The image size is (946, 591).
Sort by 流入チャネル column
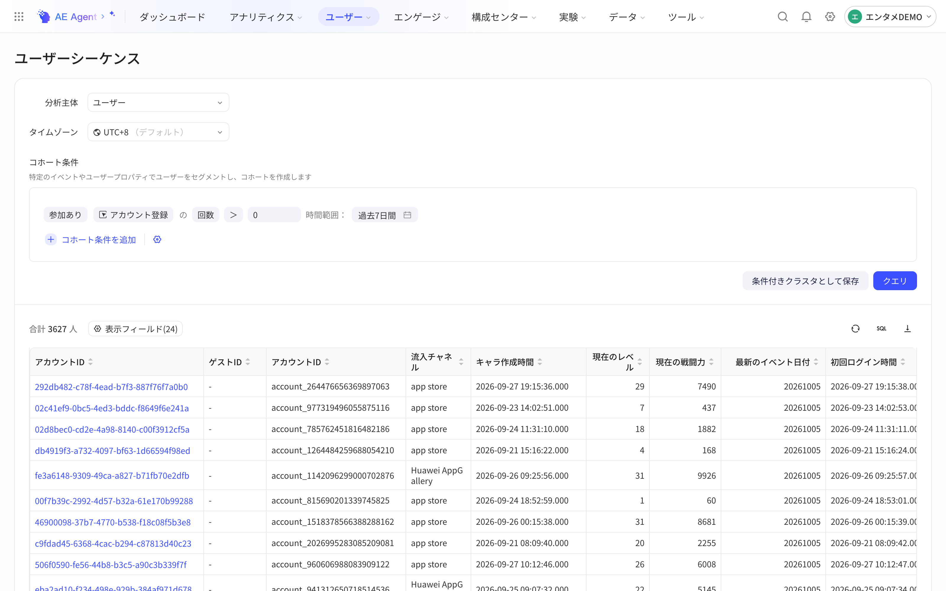(461, 362)
